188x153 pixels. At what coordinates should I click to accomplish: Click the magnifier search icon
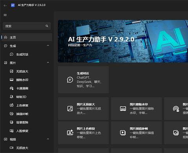click(x=47, y=26)
